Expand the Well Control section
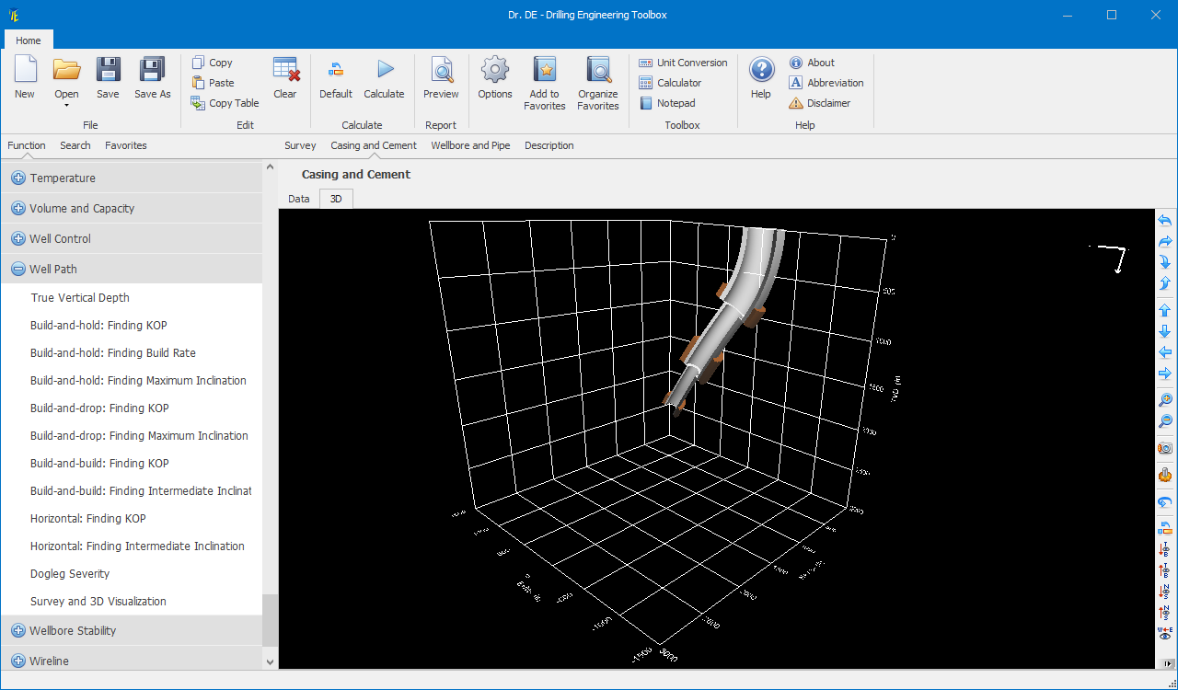The height and width of the screenshot is (690, 1178). [18, 239]
